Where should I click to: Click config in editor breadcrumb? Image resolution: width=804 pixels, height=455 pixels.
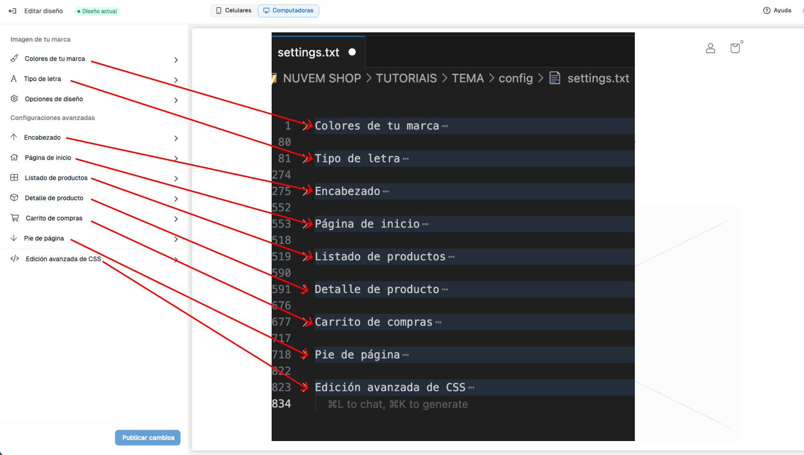[515, 78]
